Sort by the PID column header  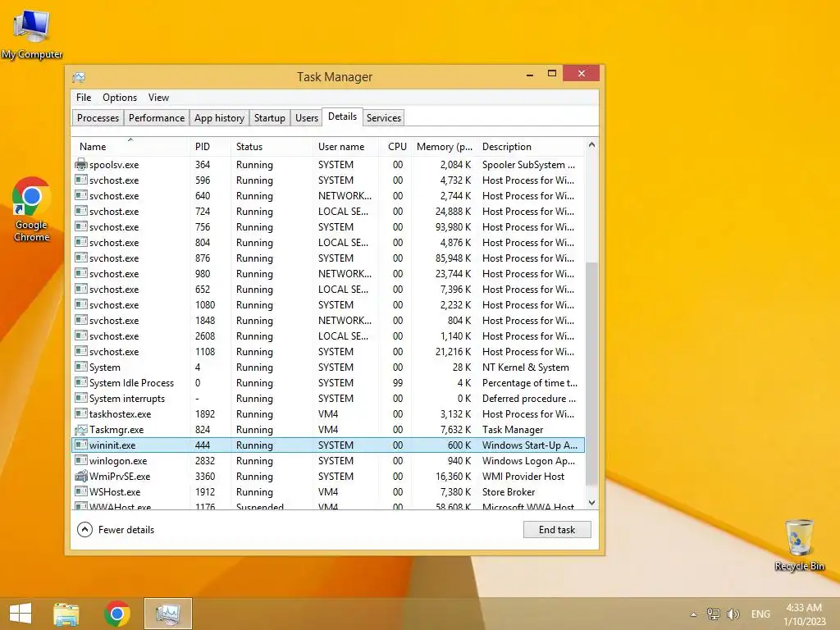(210, 147)
